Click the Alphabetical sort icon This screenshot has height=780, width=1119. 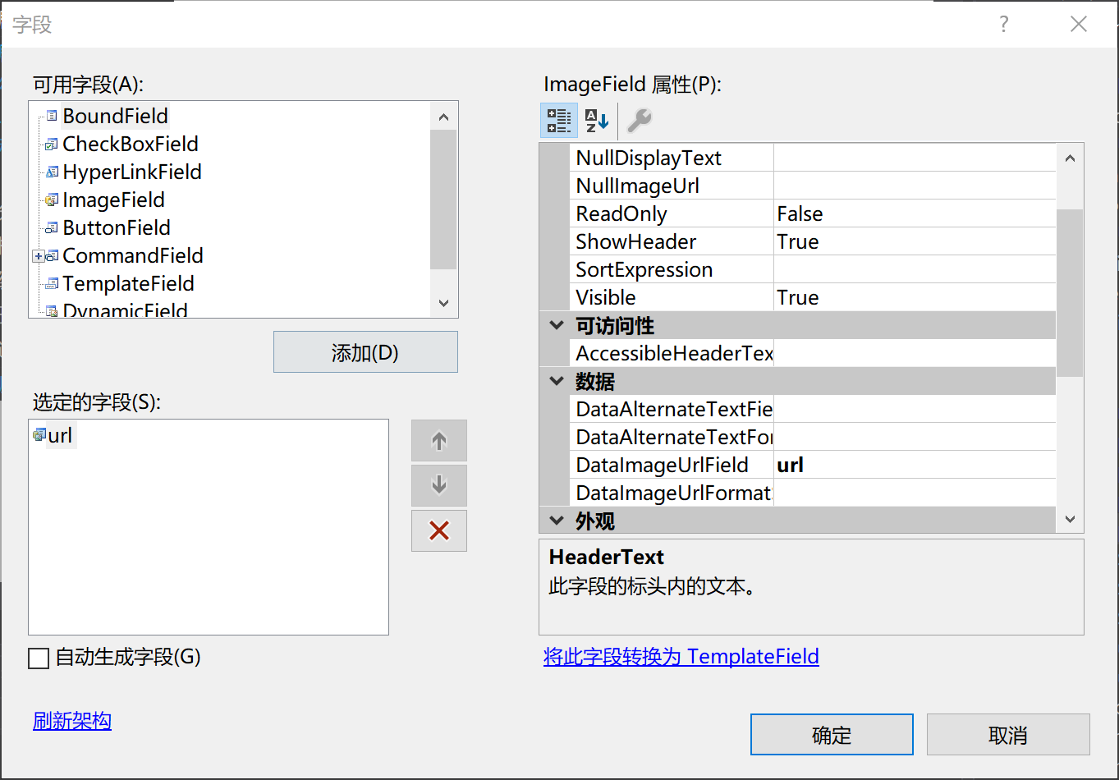coord(597,121)
